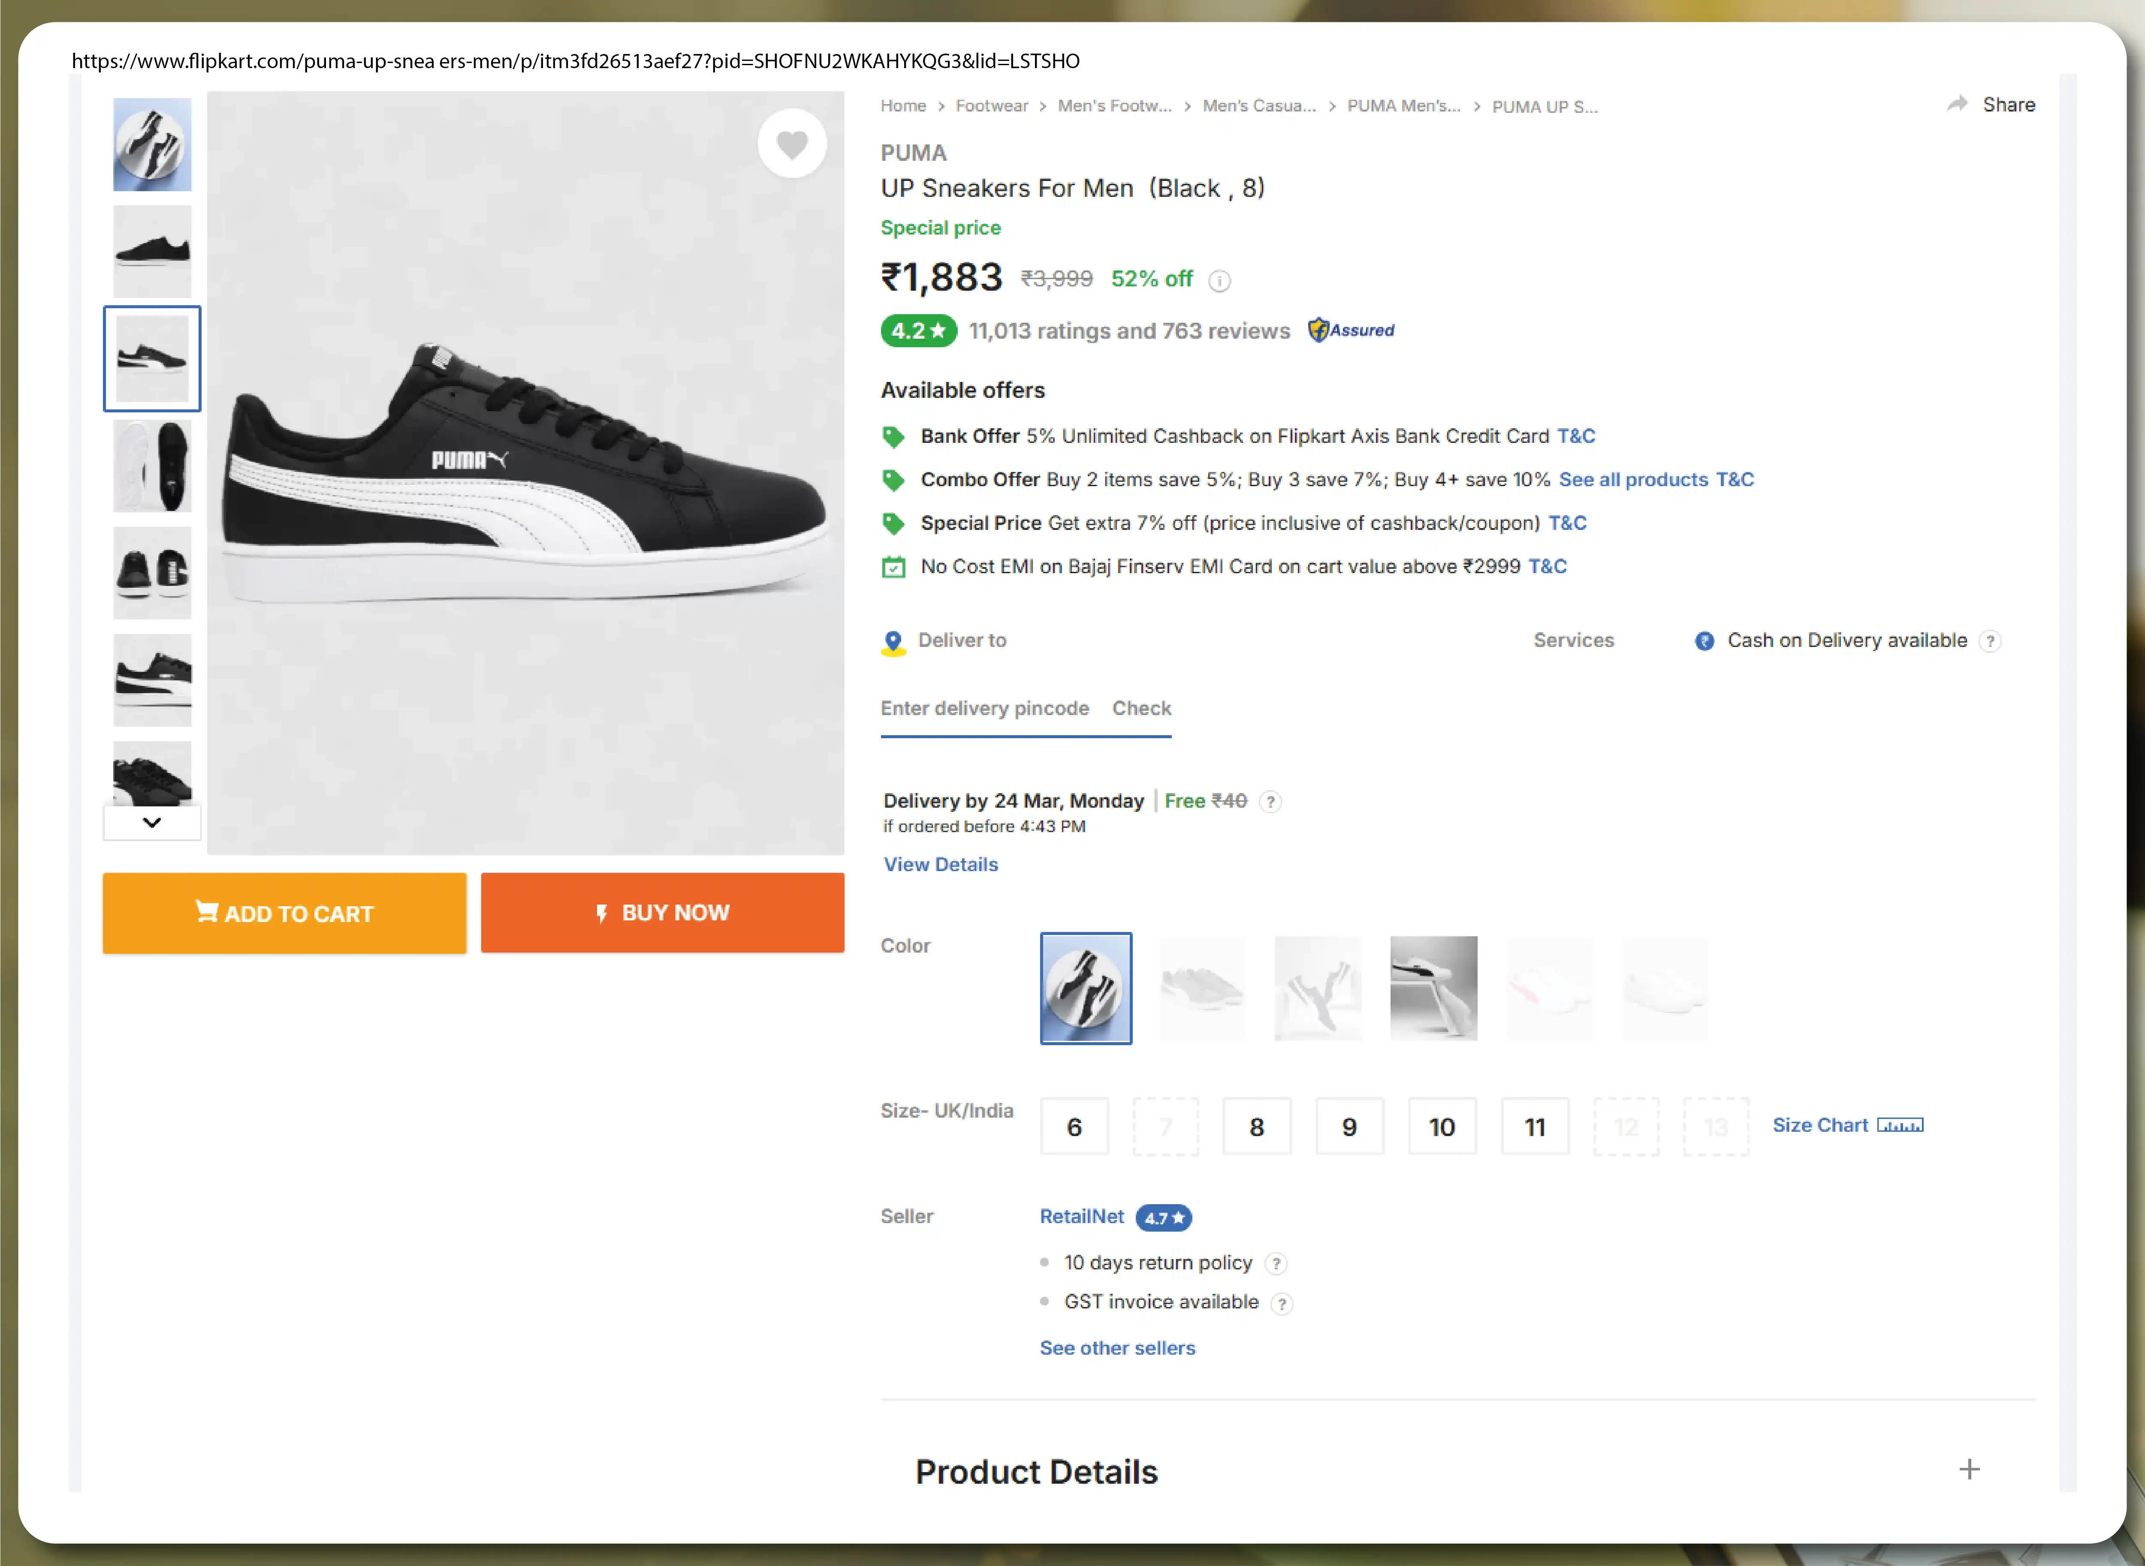Select size 6
2145x1566 pixels.
(1074, 1126)
